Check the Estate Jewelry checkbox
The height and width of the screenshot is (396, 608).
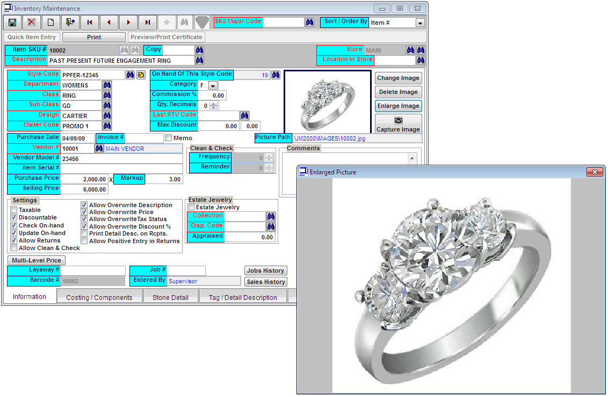[191, 207]
